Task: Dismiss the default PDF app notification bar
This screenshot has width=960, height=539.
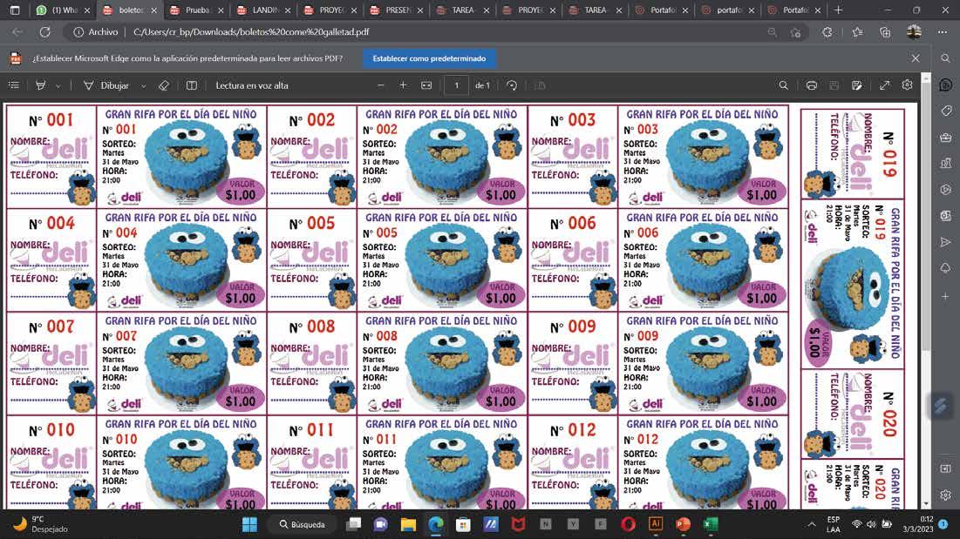Action: 916,58
